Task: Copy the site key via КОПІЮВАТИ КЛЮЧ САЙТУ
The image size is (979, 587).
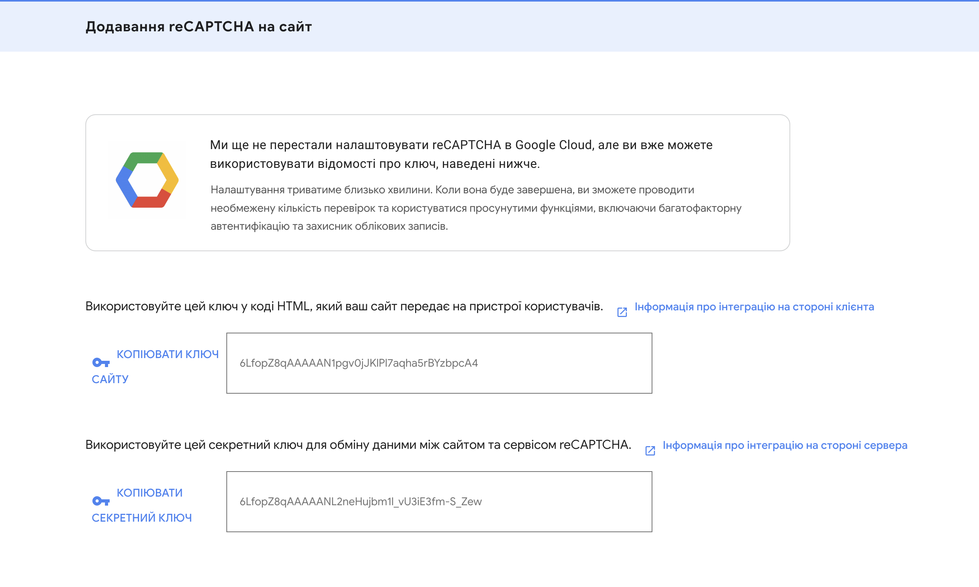Action: pyautogui.click(x=155, y=366)
